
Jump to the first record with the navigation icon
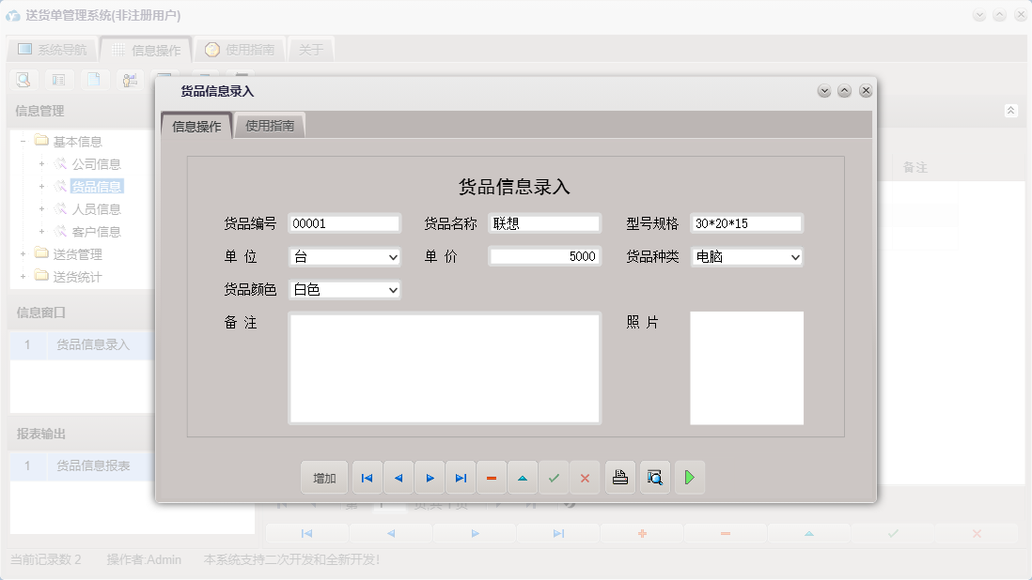point(367,478)
